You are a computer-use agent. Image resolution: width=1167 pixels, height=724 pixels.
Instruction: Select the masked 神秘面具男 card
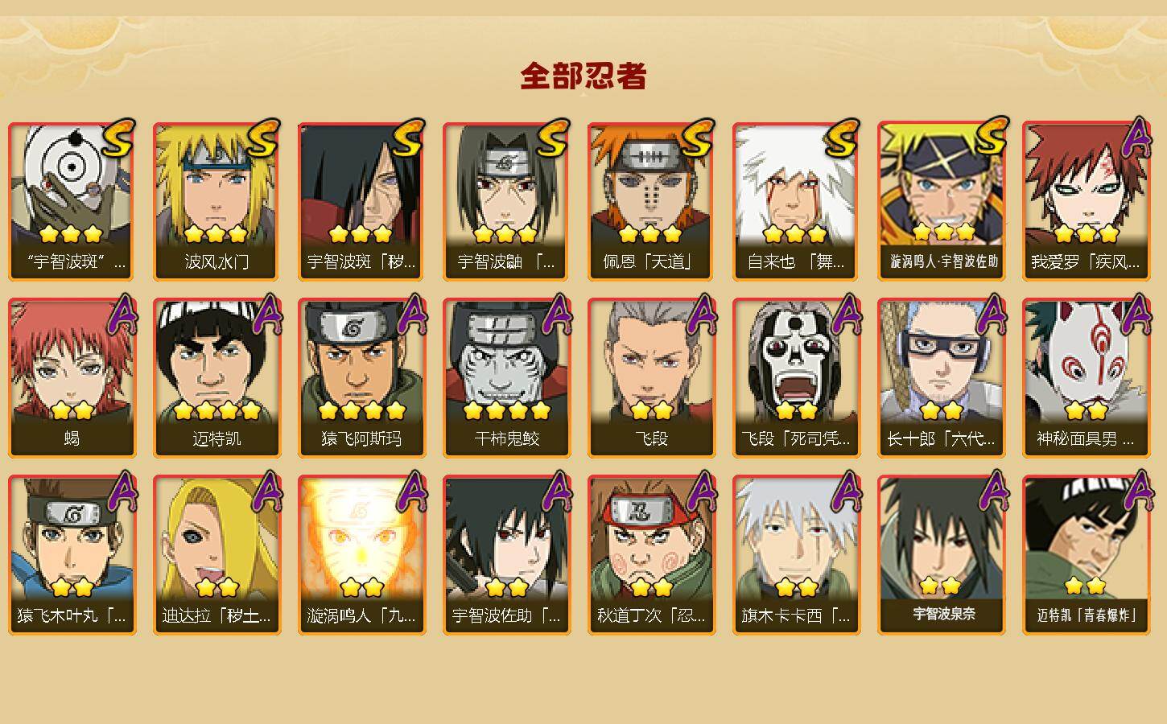[1086, 378]
